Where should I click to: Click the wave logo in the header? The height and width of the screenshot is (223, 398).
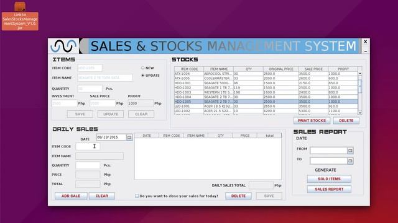click(63, 46)
